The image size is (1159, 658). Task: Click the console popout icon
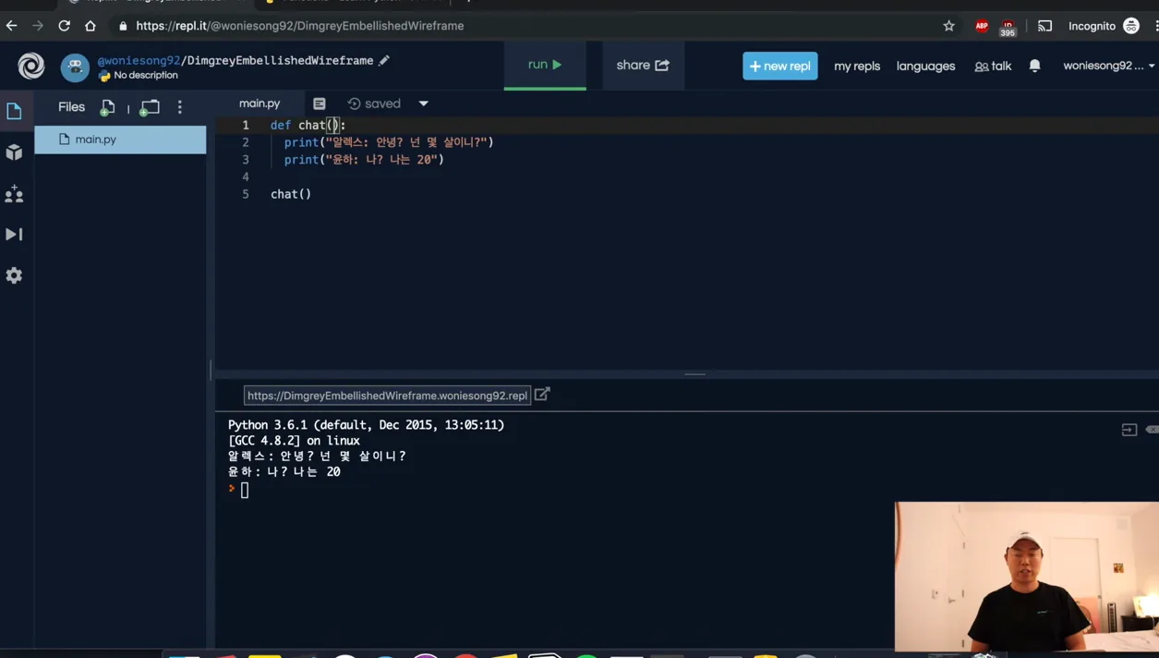[x=1129, y=430]
